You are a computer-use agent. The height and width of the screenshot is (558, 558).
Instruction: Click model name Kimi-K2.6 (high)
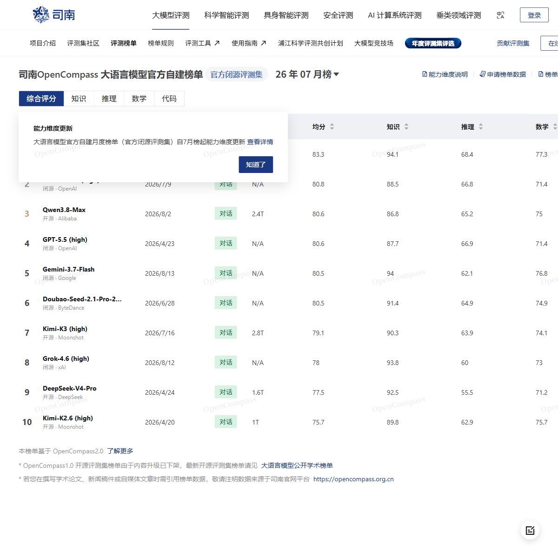[68, 418]
